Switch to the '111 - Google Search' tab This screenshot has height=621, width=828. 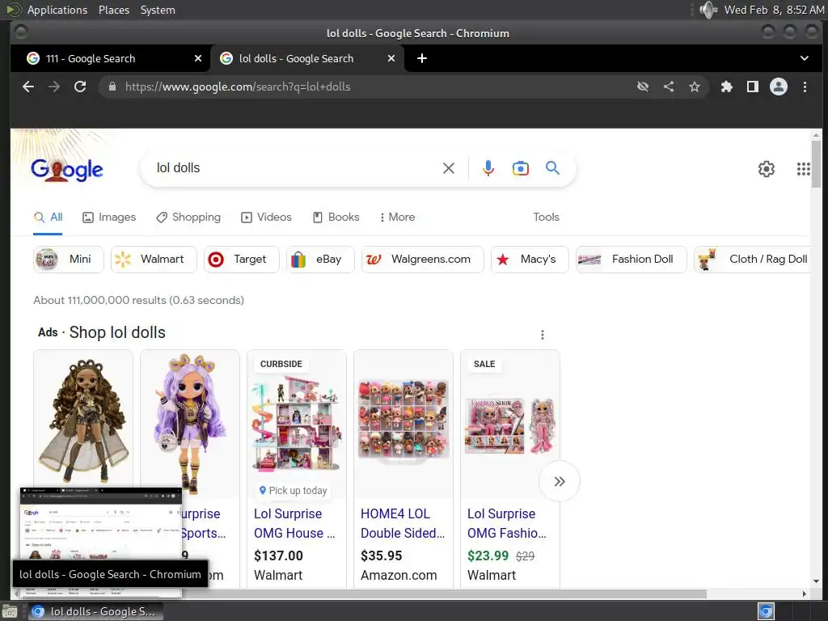111,58
